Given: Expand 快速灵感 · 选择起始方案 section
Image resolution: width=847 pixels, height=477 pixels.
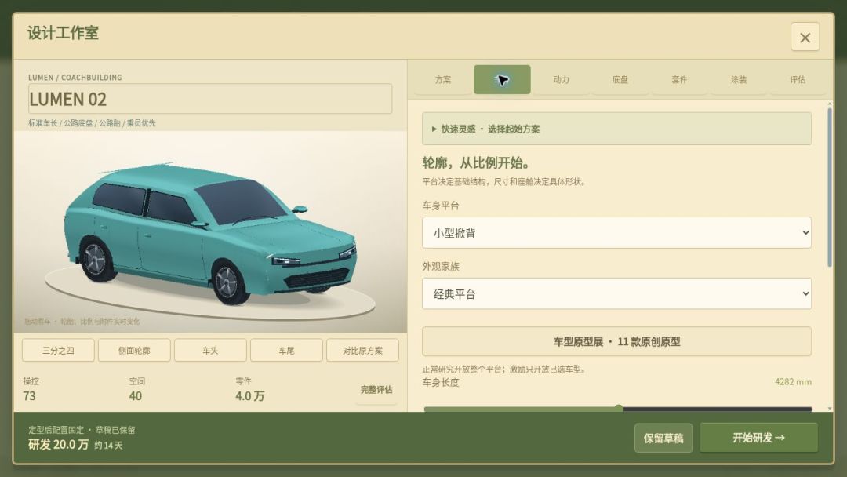Looking at the screenshot, I should point(616,129).
